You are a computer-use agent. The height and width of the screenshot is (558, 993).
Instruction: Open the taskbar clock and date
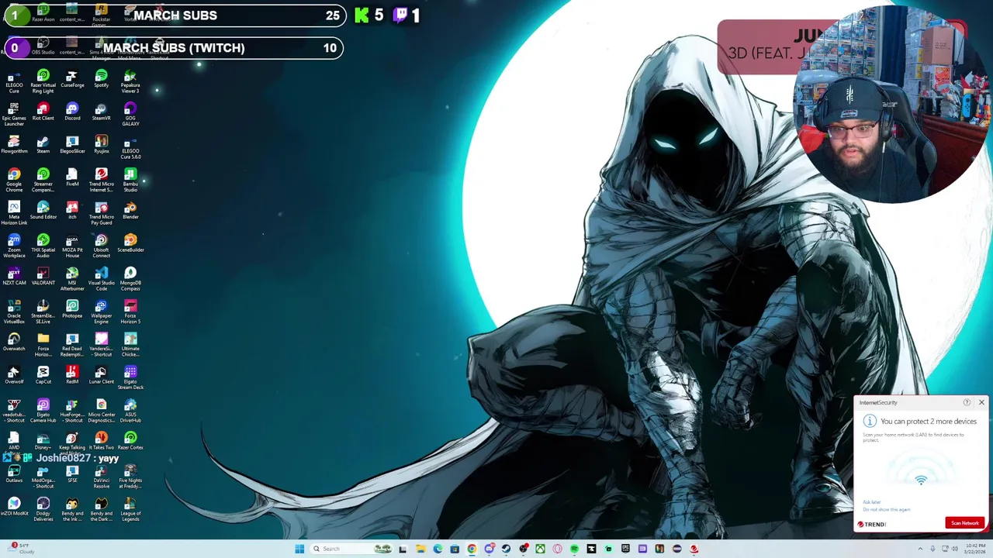(x=975, y=549)
